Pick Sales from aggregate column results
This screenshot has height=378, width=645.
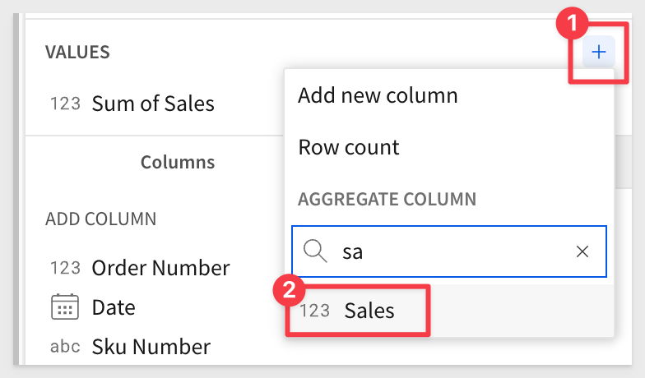[369, 311]
